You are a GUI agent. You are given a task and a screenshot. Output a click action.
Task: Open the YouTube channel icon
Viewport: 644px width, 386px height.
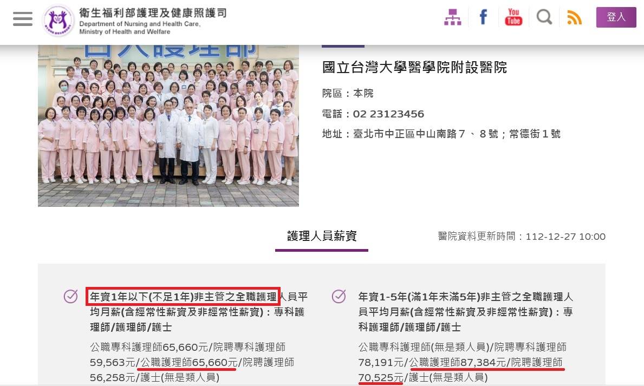(513, 17)
